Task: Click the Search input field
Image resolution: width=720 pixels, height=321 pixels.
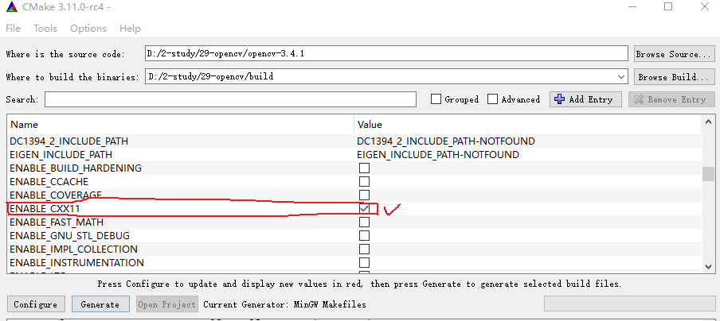Action: pyautogui.click(x=230, y=99)
